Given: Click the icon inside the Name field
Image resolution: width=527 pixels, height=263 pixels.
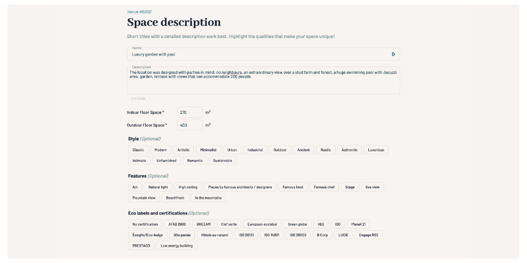Looking at the screenshot, I should click(393, 54).
